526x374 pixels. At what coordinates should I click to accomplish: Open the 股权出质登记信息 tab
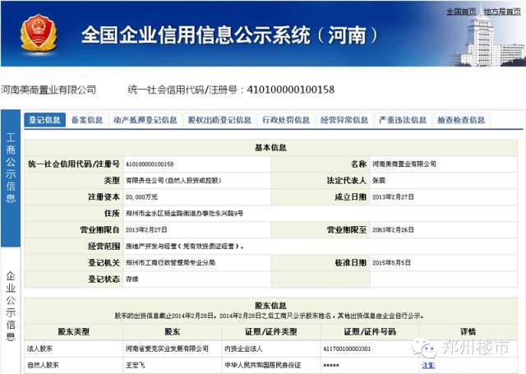[219, 120]
